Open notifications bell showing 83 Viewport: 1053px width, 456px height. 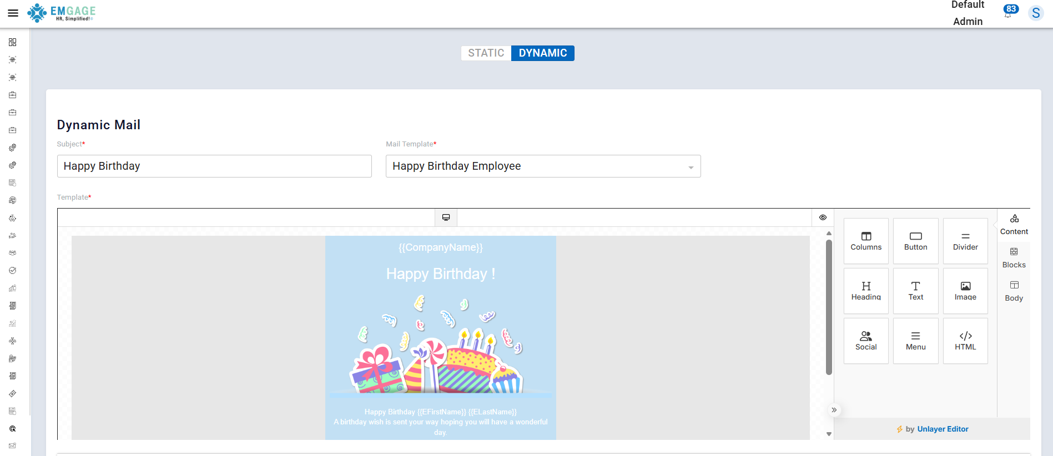[x=1010, y=12]
